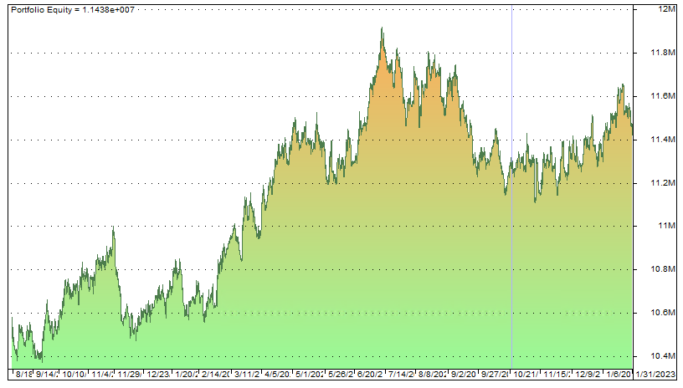Viewport: 683px width, 388px height.
Task: Click the 8/8 date on the X-axis
Action: 430,374
